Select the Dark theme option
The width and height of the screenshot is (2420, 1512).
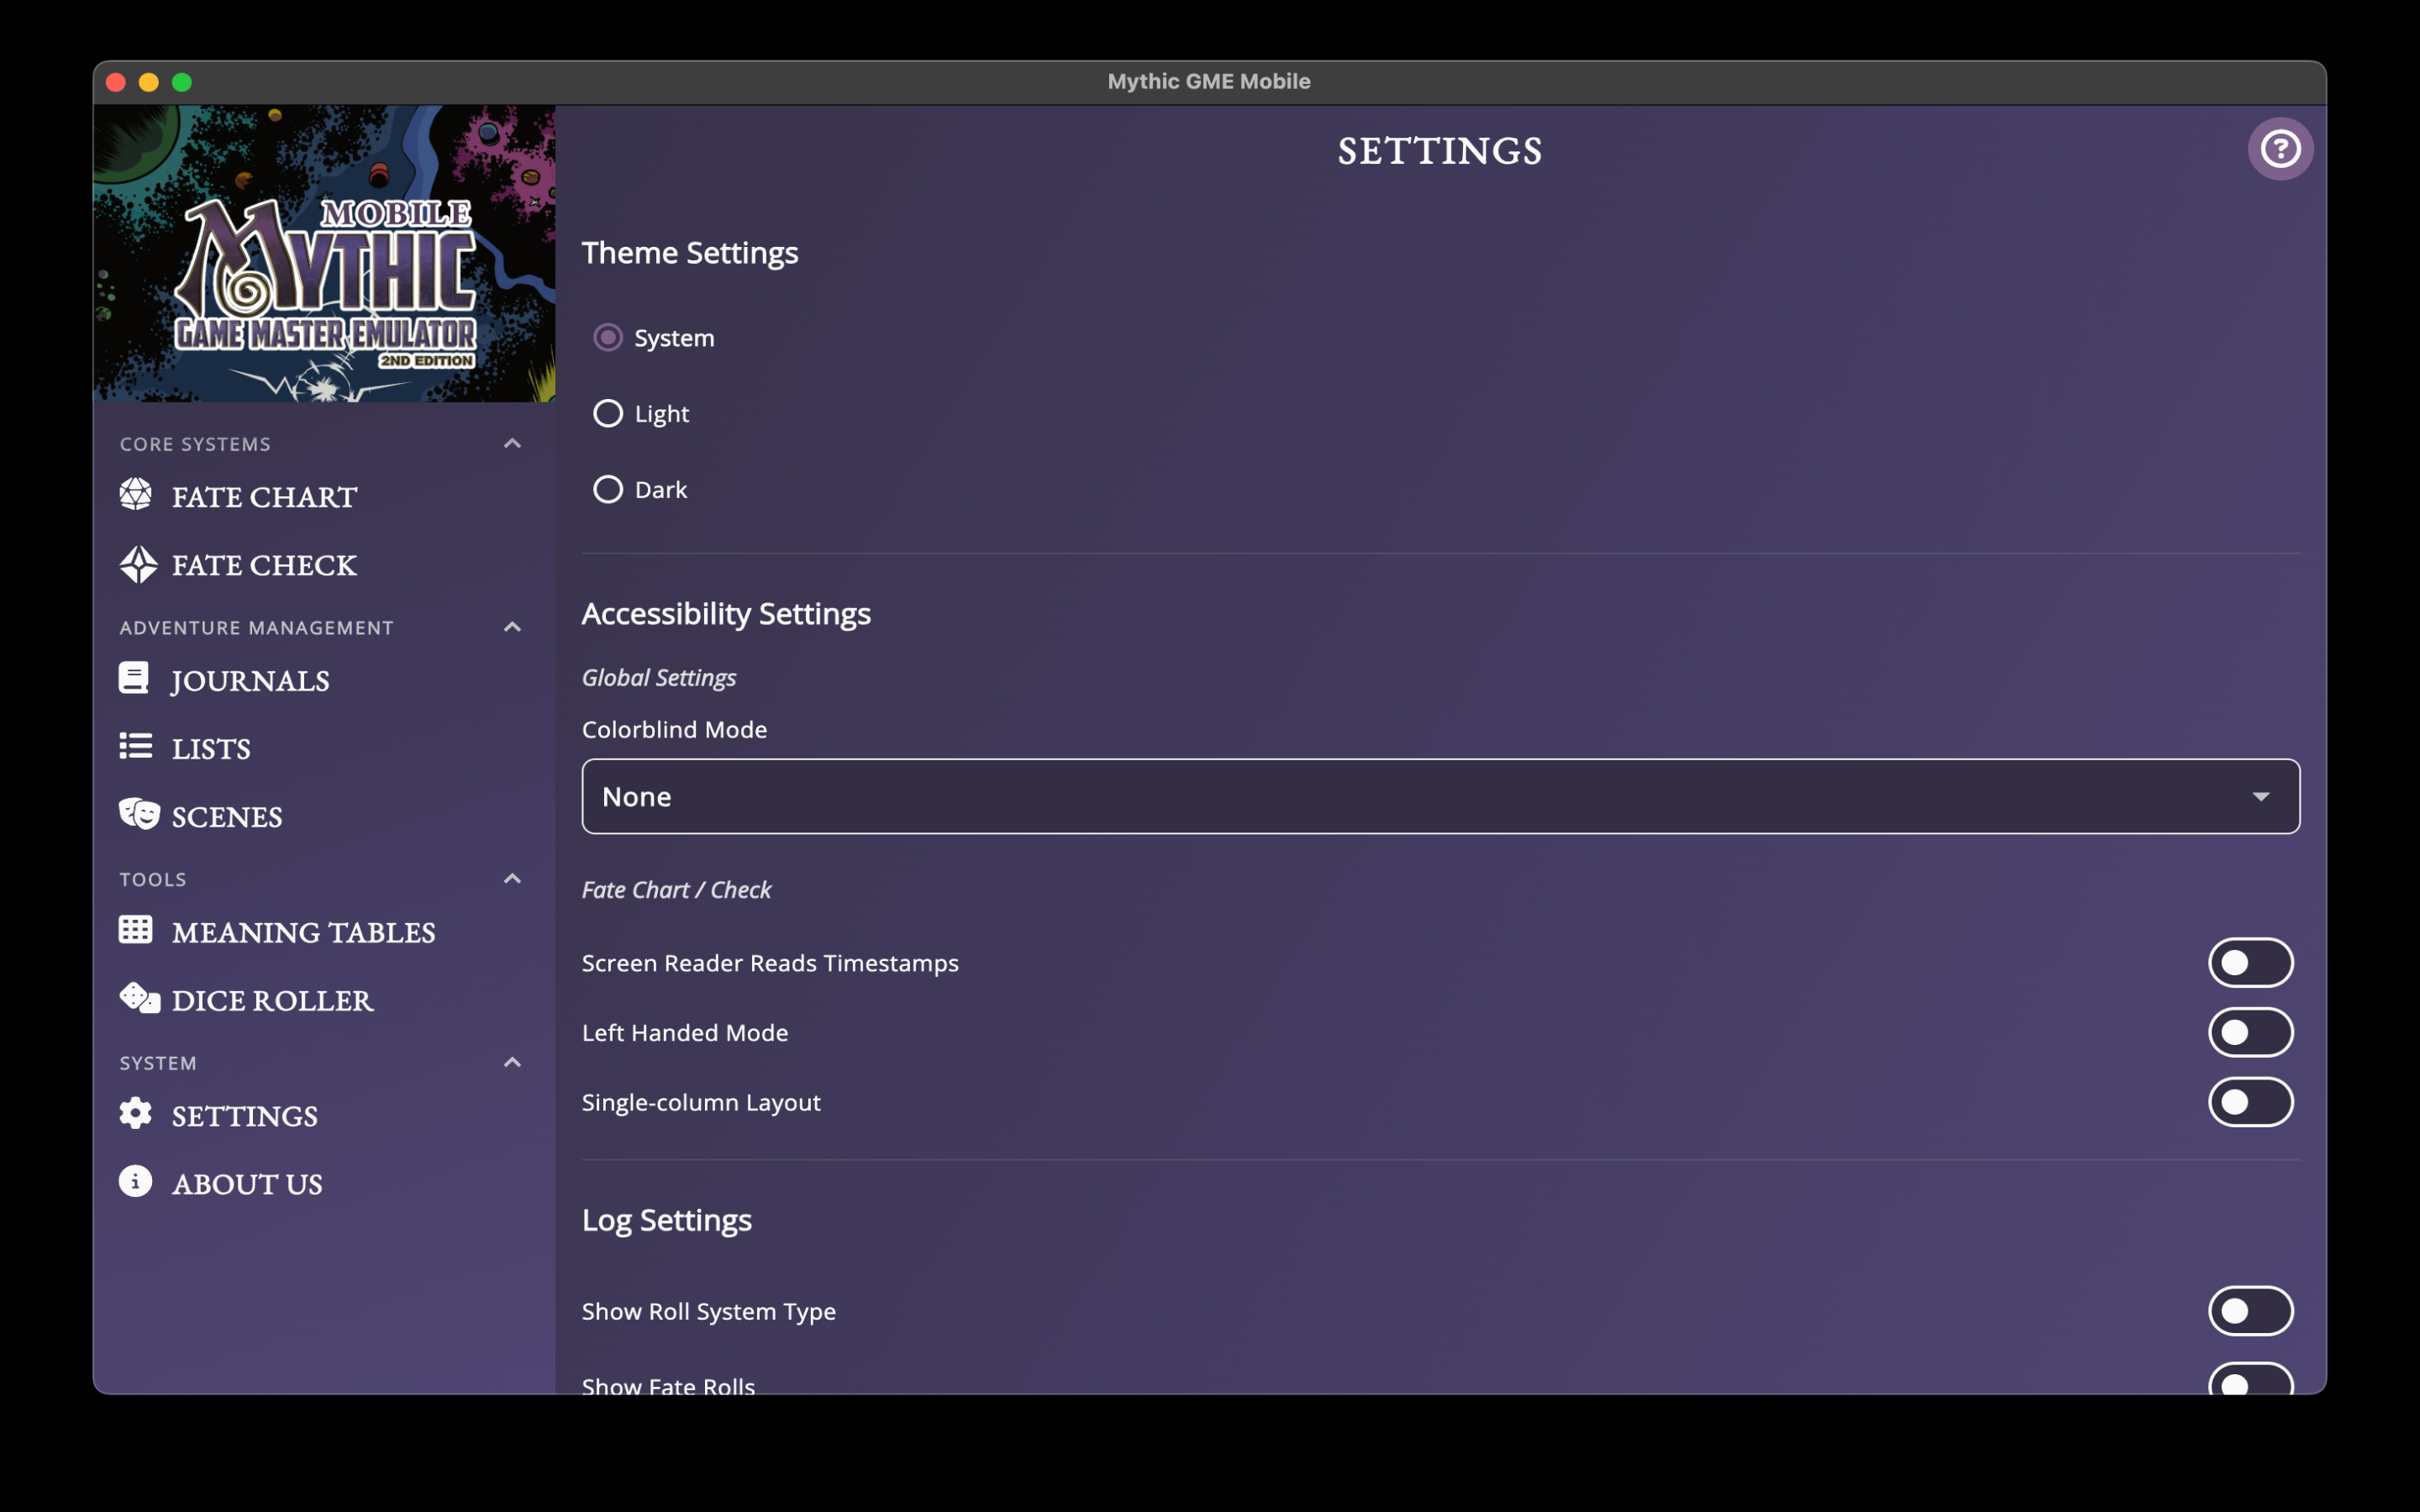point(608,489)
